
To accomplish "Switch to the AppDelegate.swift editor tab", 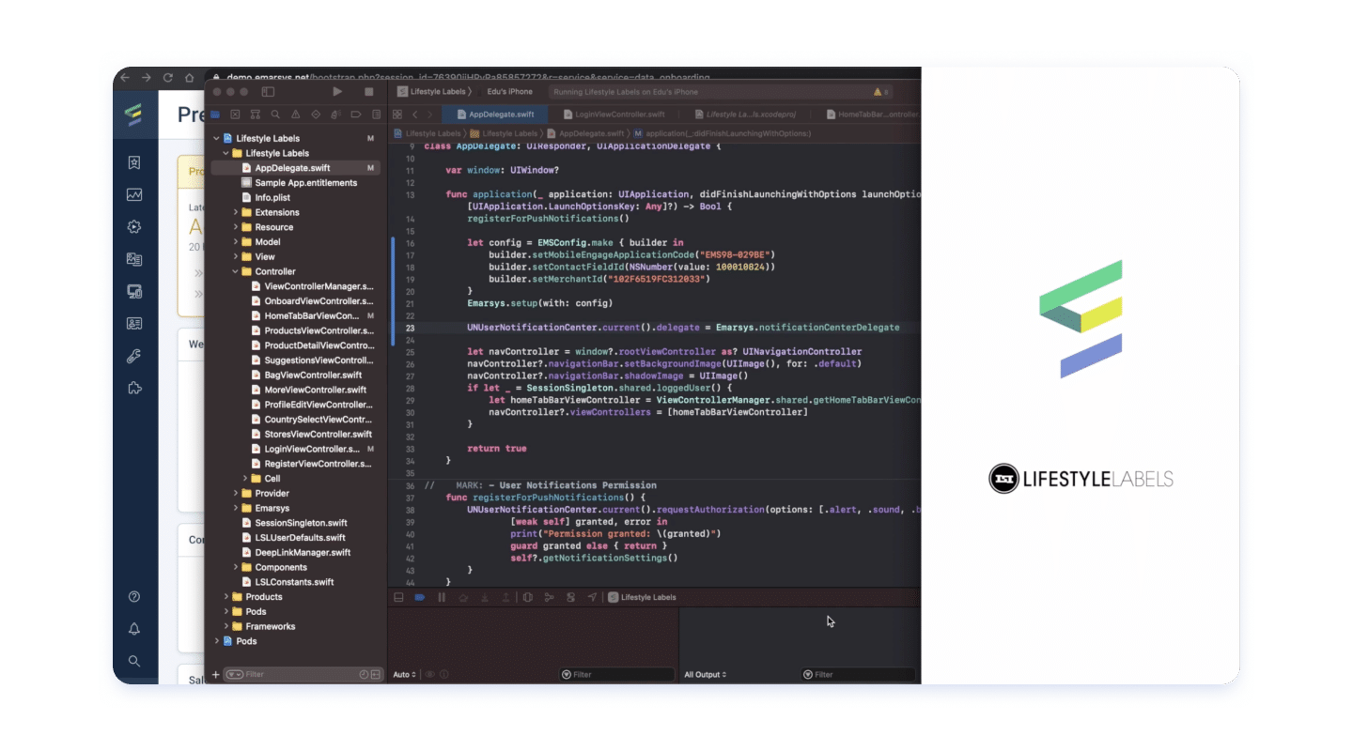I will tap(495, 115).
